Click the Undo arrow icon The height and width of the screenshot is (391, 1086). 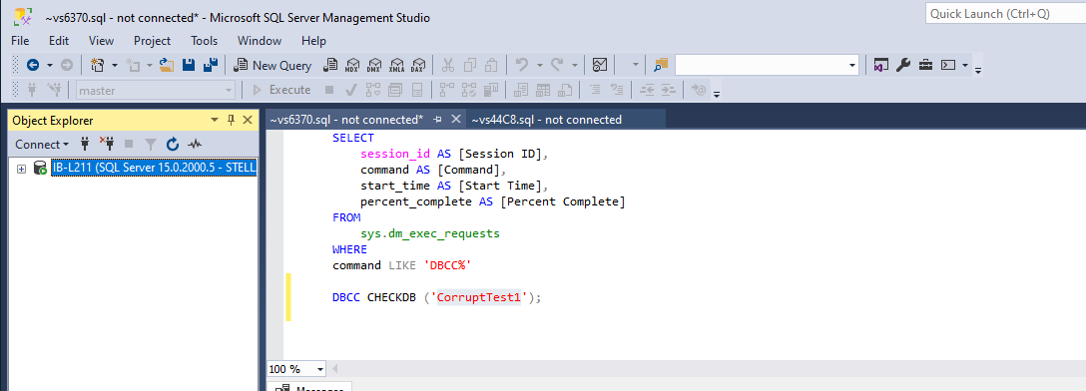coord(521,65)
